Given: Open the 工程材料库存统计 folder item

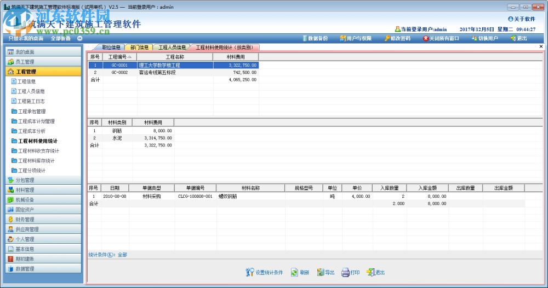Looking at the screenshot, I should pos(33,160).
